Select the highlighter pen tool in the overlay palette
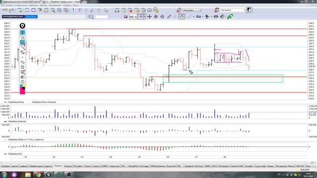 22,43
